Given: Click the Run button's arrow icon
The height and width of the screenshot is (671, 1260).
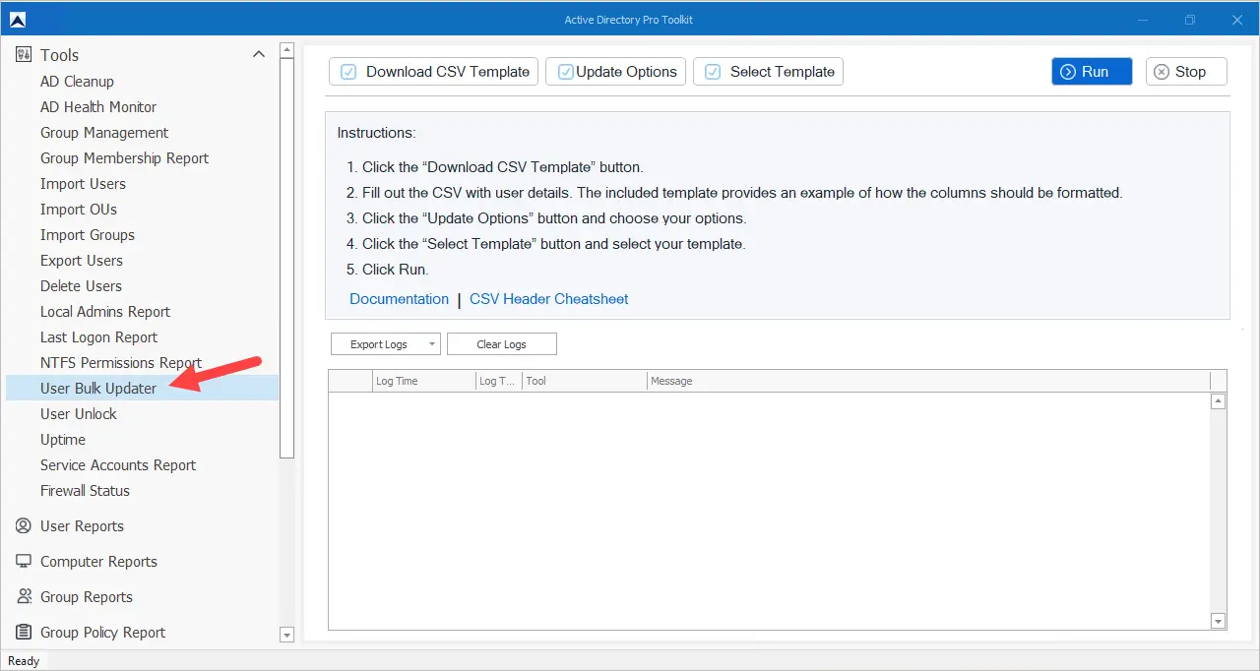Looking at the screenshot, I should [x=1068, y=72].
